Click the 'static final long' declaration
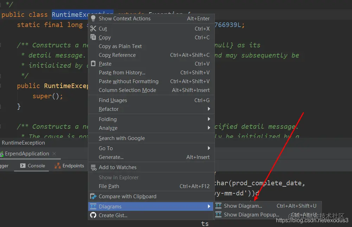 50,25
